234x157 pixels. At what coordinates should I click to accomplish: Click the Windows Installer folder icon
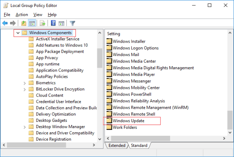click(109, 41)
